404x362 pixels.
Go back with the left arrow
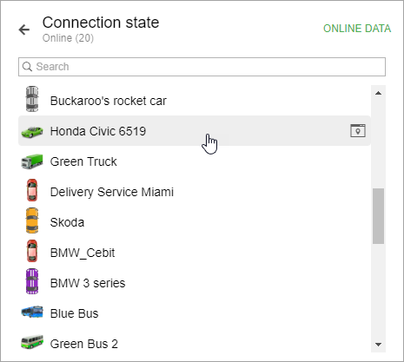[24, 30]
